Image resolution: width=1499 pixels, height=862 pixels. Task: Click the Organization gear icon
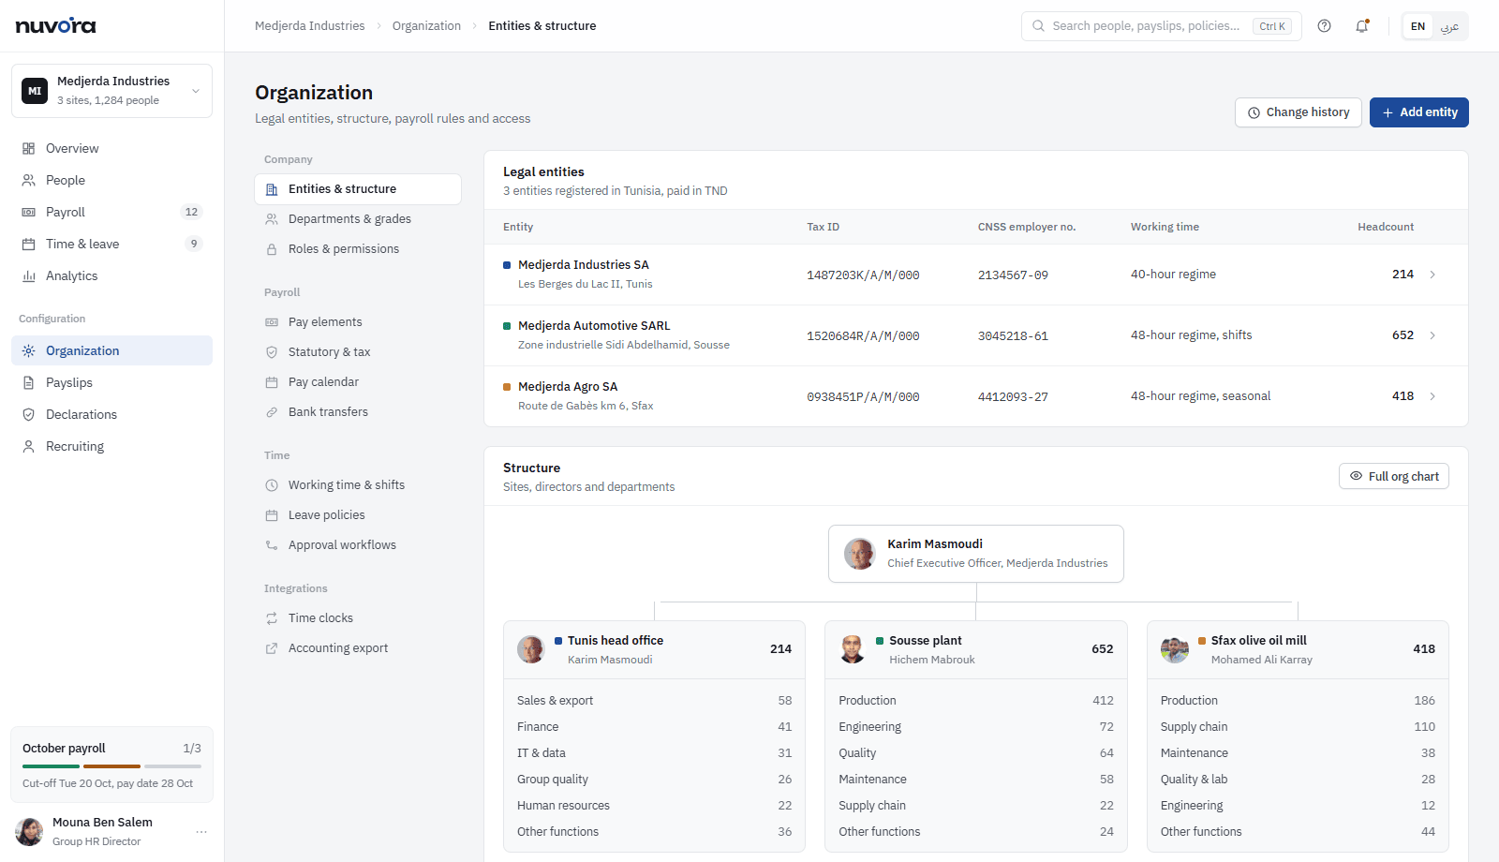pyautogui.click(x=29, y=350)
